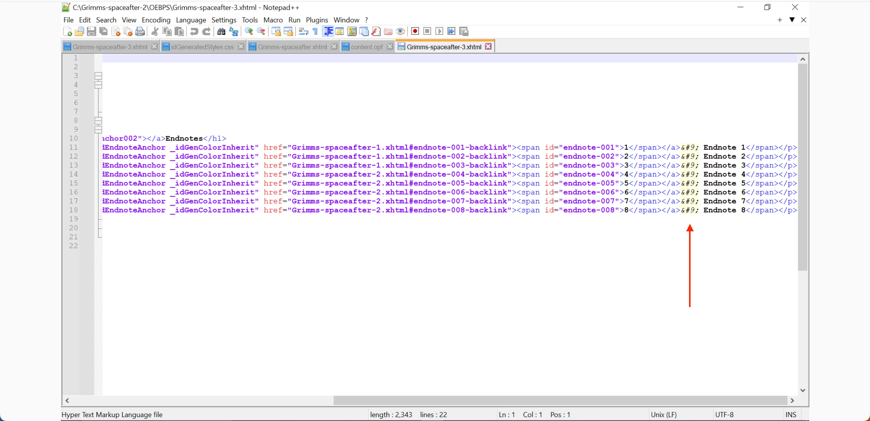Close the content.opf tab

(x=390, y=46)
